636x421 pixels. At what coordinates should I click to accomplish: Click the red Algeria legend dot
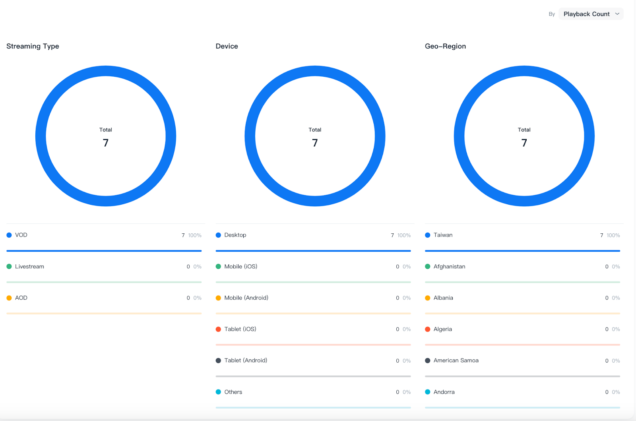point(428,329)
